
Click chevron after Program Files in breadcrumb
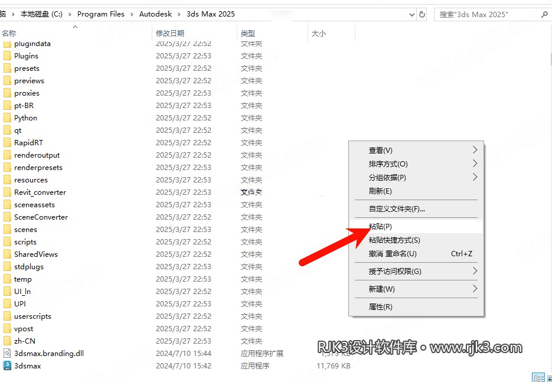pyautogui.click(x=132, y=14)
